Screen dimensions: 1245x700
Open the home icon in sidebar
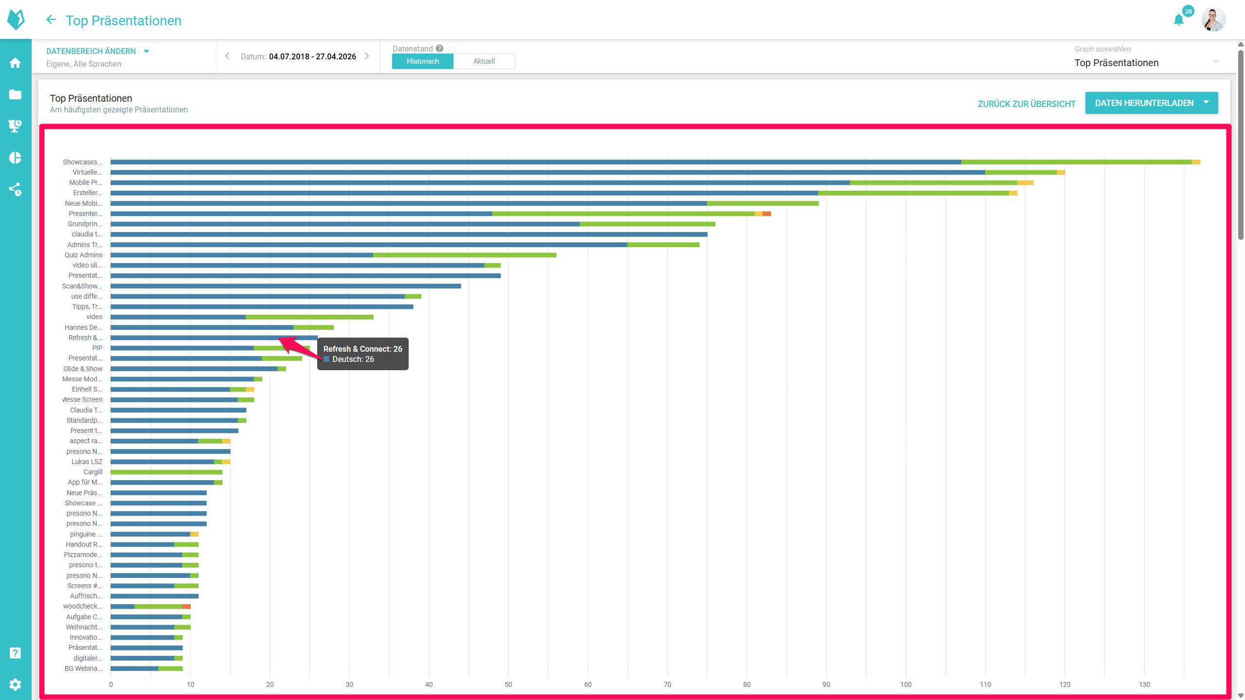pos(15,63)
